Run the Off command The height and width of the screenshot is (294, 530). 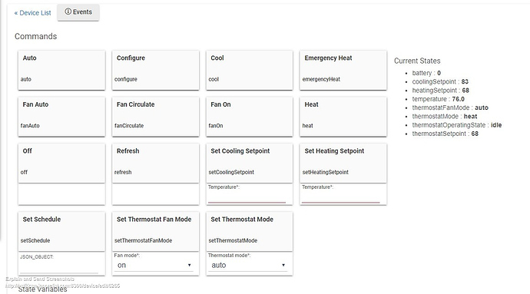(61, 164)
